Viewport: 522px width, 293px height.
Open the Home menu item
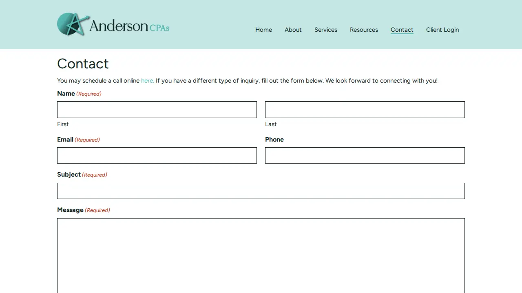point(263,30)
